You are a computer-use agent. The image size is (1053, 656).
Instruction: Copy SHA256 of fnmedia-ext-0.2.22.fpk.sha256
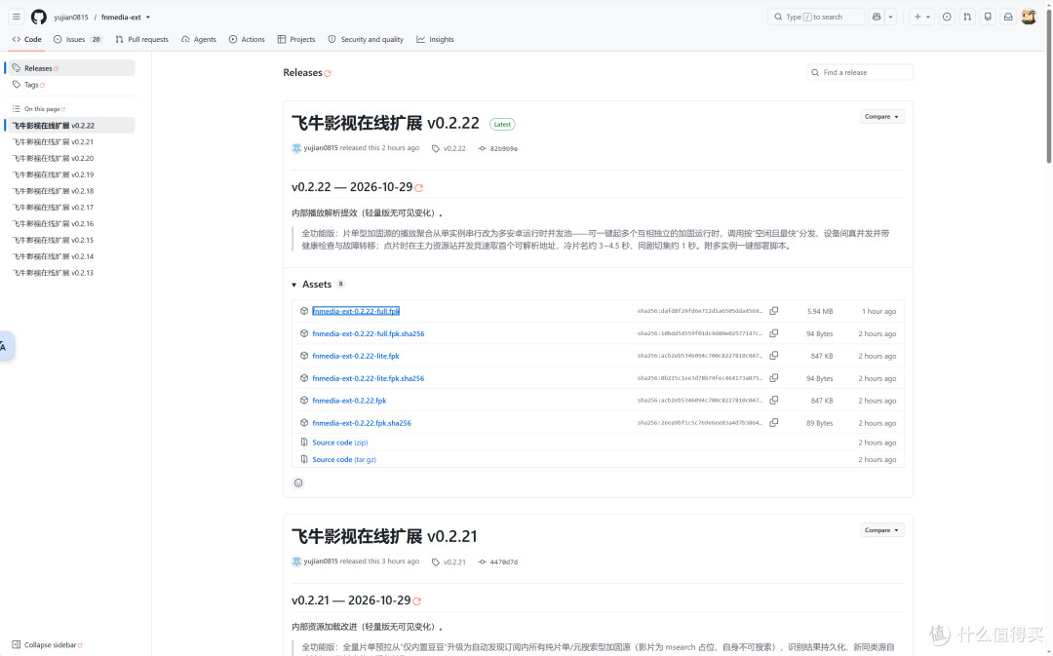773,422
